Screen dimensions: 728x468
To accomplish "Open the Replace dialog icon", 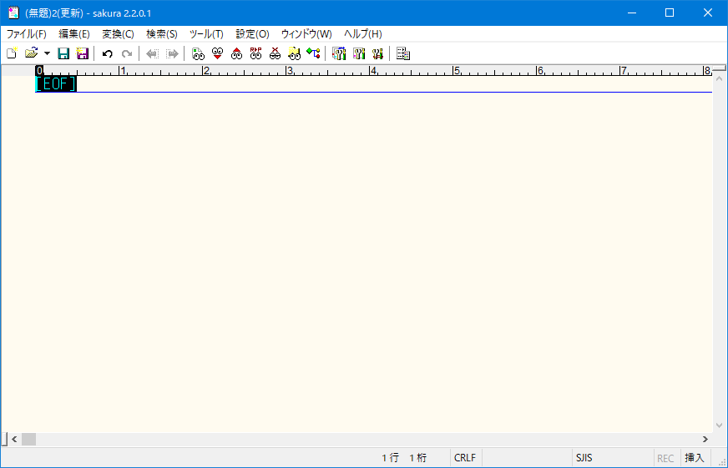I will 255,53.
